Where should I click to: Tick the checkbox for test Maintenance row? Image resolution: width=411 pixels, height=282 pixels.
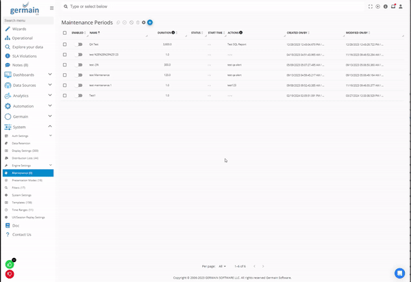tap(65, 75)
